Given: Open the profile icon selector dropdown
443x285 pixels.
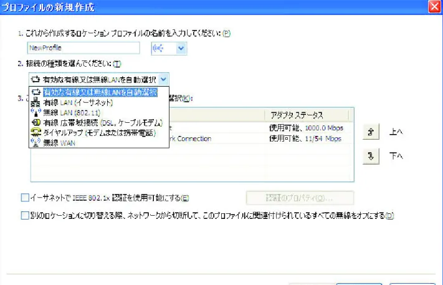Looking at the screenshot, I should pyautogui.click(x=181, y=49).
